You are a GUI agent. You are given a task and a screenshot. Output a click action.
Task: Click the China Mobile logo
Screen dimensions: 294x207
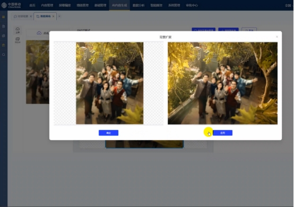11,5
